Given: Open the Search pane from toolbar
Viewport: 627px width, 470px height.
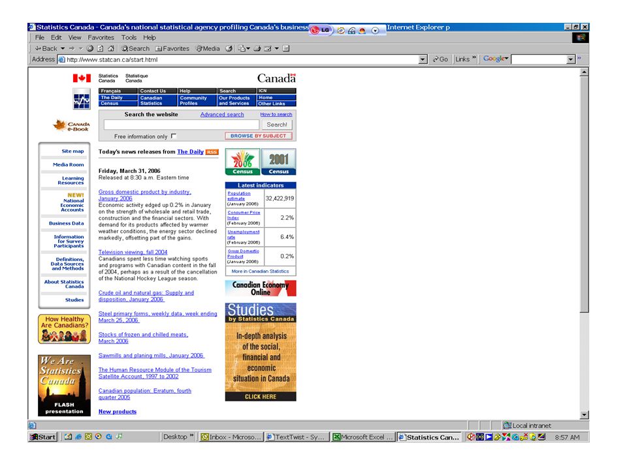Looking at the screenshot, I should (x=135, y=48).
